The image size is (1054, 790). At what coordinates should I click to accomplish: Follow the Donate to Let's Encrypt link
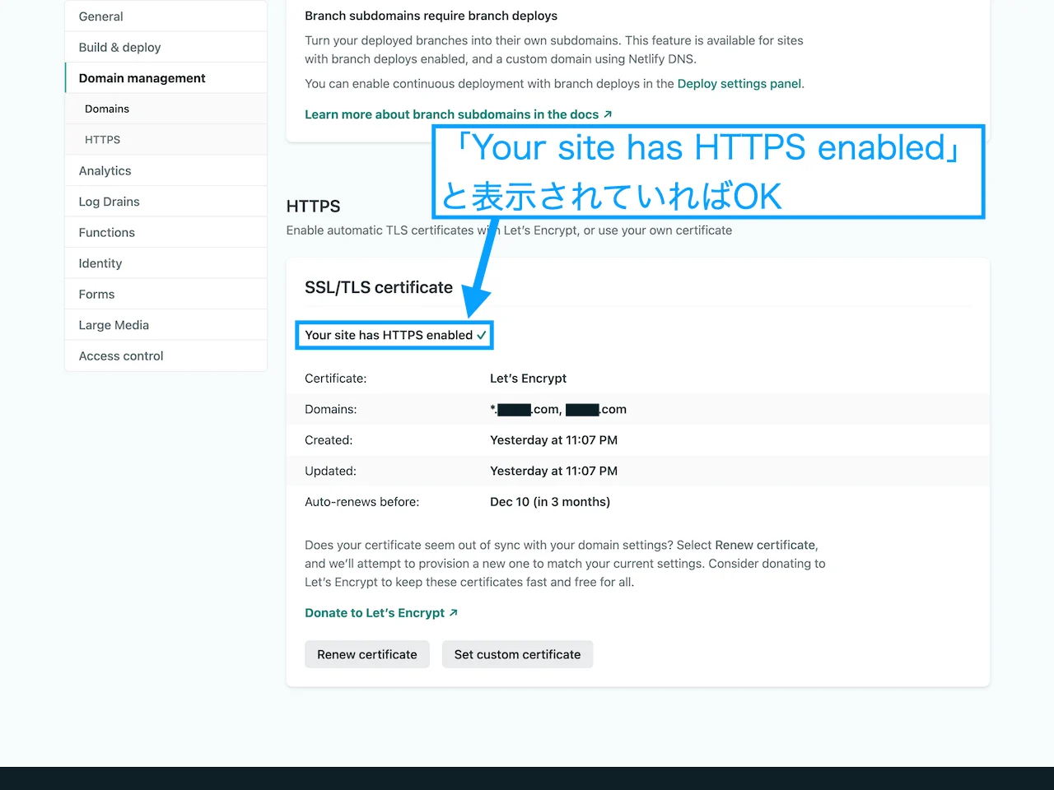pyautogui.click(x=375, y=612)
